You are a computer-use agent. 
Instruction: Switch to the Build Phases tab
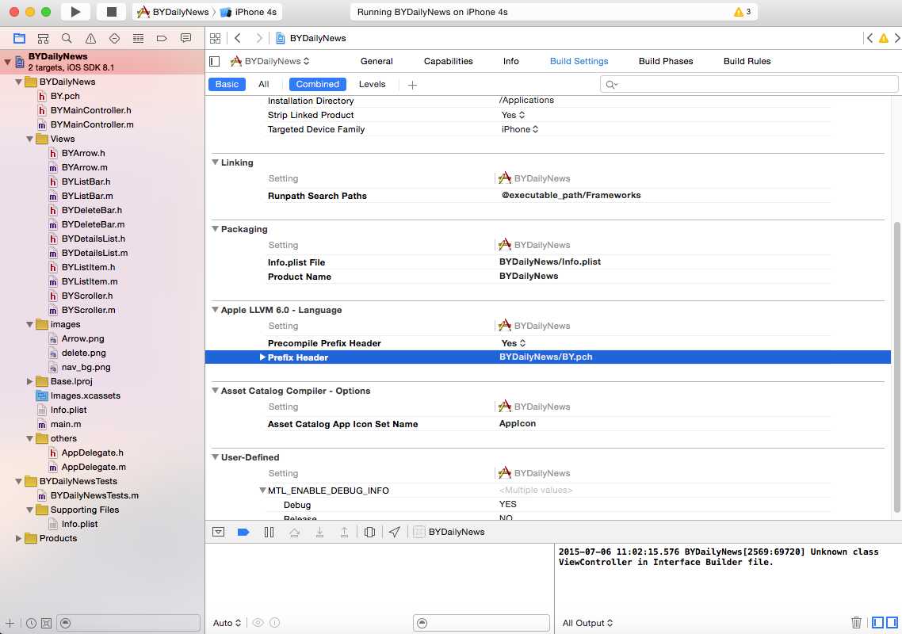point(666,61)
